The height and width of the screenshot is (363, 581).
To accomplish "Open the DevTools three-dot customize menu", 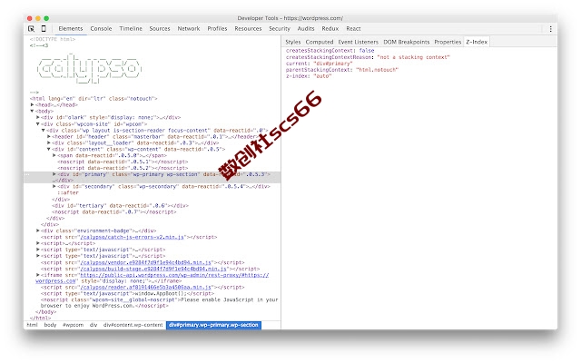I will 551,29.
